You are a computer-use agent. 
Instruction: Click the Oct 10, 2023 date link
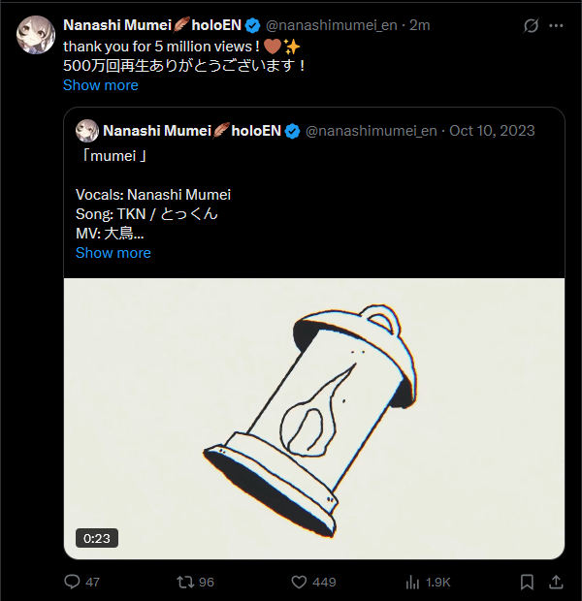492,131
